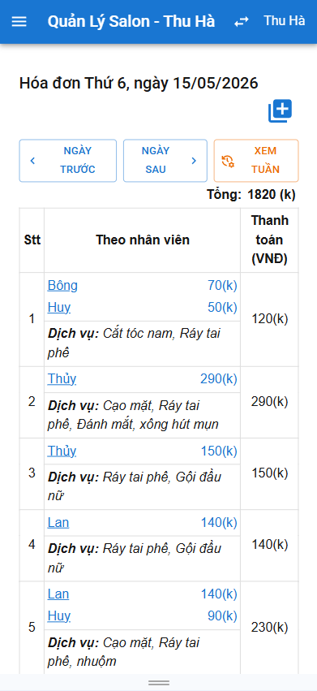Open employee Thủy in invoice 2
Screen dimensions: 317x691
(62, 379)
